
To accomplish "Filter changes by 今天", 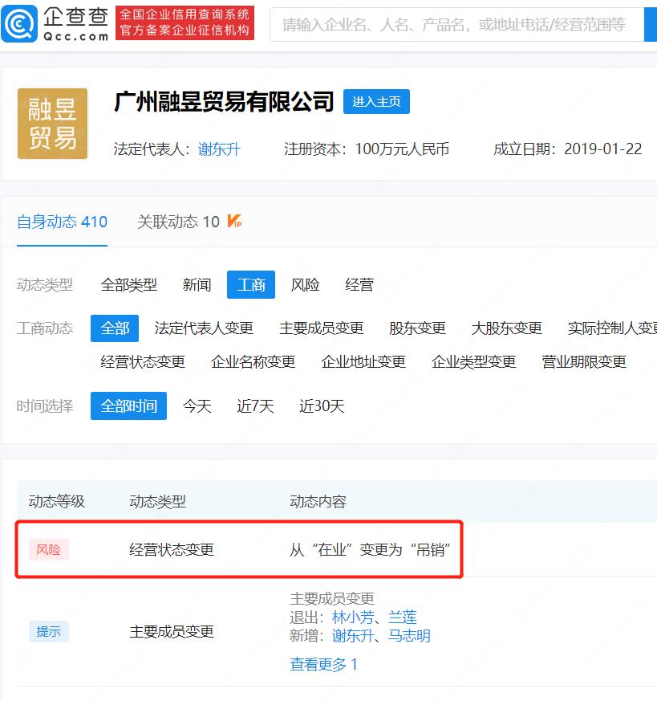I will [x=197, y=406].
